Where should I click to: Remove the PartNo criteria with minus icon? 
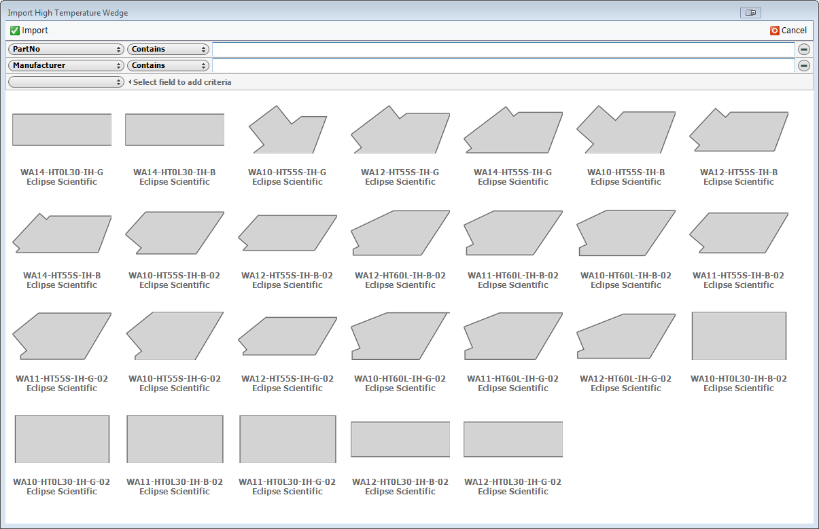click(x=804, y=49)
